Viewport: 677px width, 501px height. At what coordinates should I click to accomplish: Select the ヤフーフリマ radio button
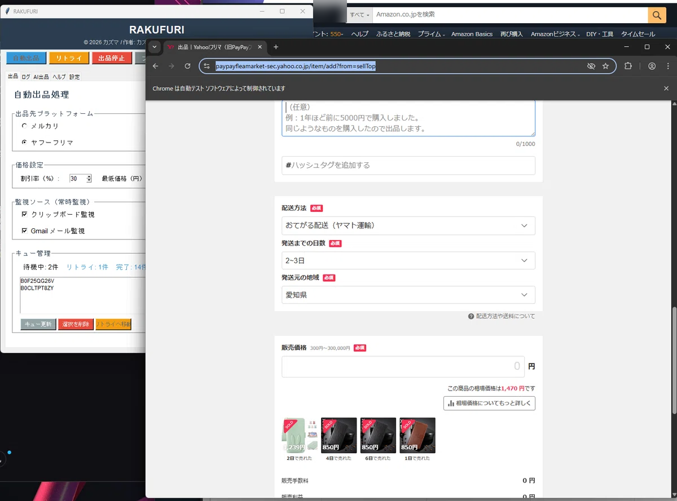(24, 142)
